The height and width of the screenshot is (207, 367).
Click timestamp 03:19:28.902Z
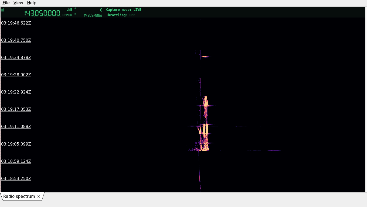pos(16,75)
